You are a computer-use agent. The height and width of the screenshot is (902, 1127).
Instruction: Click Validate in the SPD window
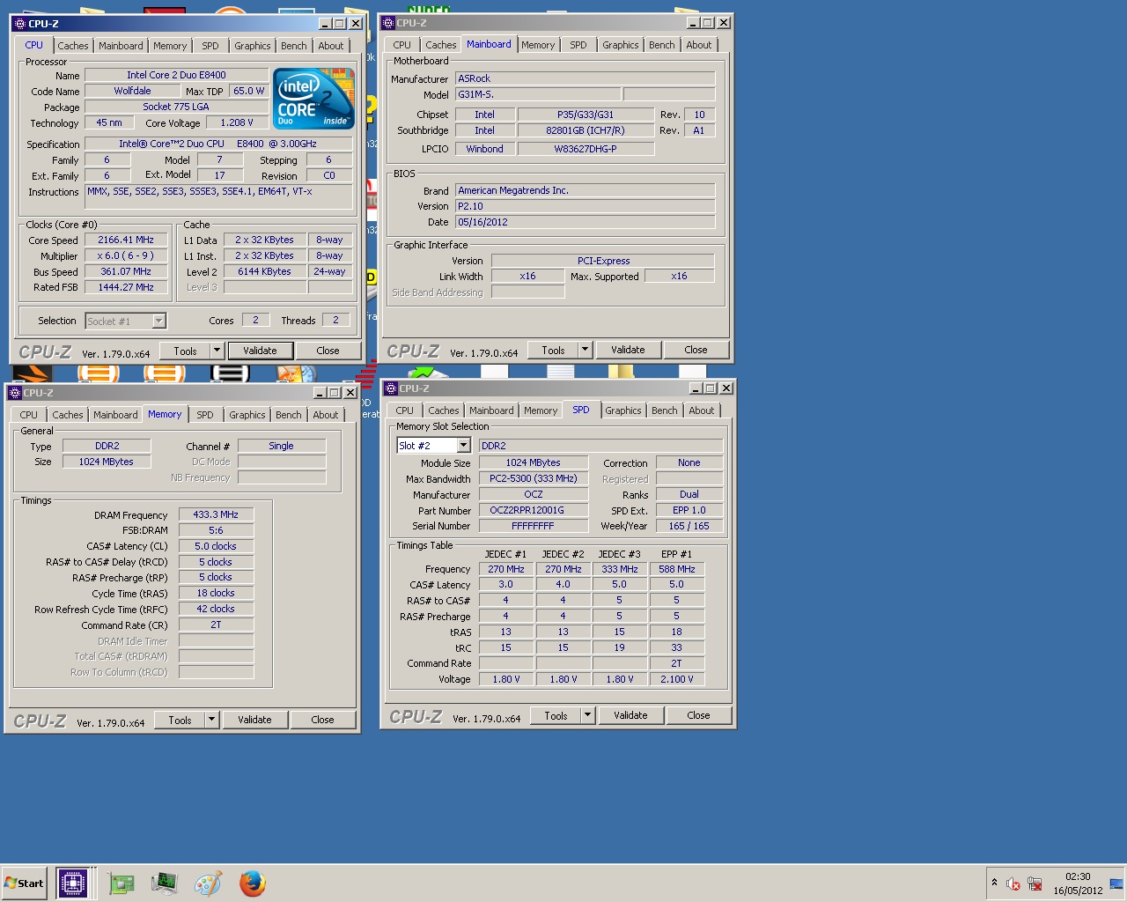click(x=630, y=715)
